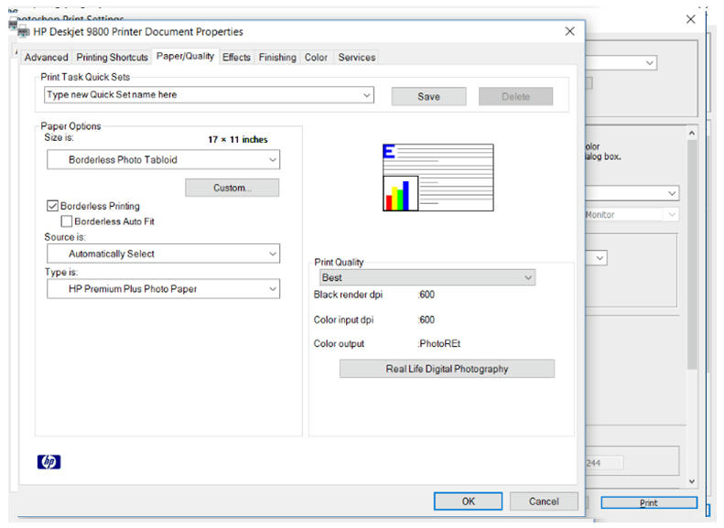The width and height of the screenshot is (724, 528).
Task: Click the page layout preview image
Action: coord(438,178)
